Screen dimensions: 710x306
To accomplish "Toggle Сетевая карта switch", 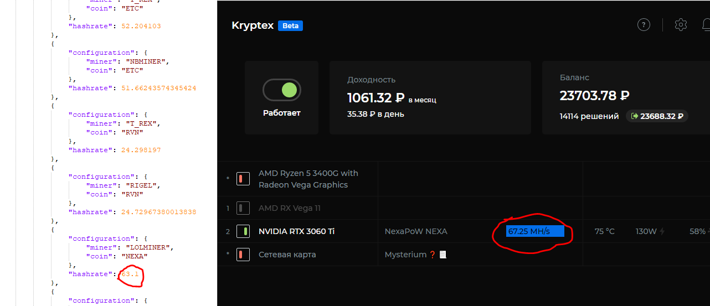I will pyautogui.click(x=243, y=255).
